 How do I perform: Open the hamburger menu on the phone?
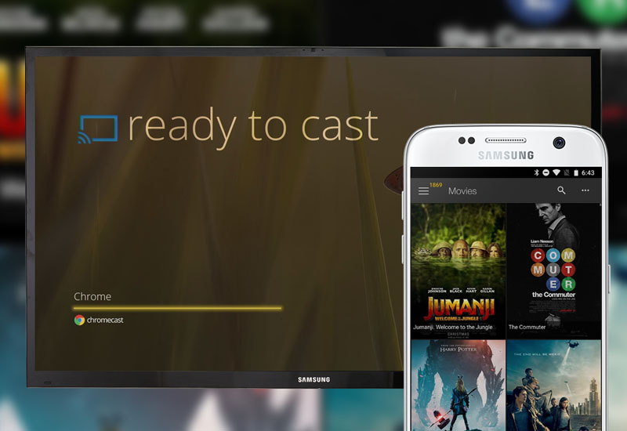(423, 191)
